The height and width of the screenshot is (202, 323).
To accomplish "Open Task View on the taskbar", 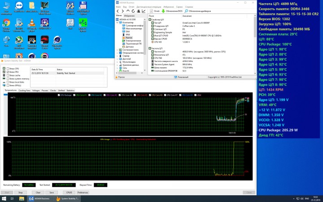I will tap(12, 199).
